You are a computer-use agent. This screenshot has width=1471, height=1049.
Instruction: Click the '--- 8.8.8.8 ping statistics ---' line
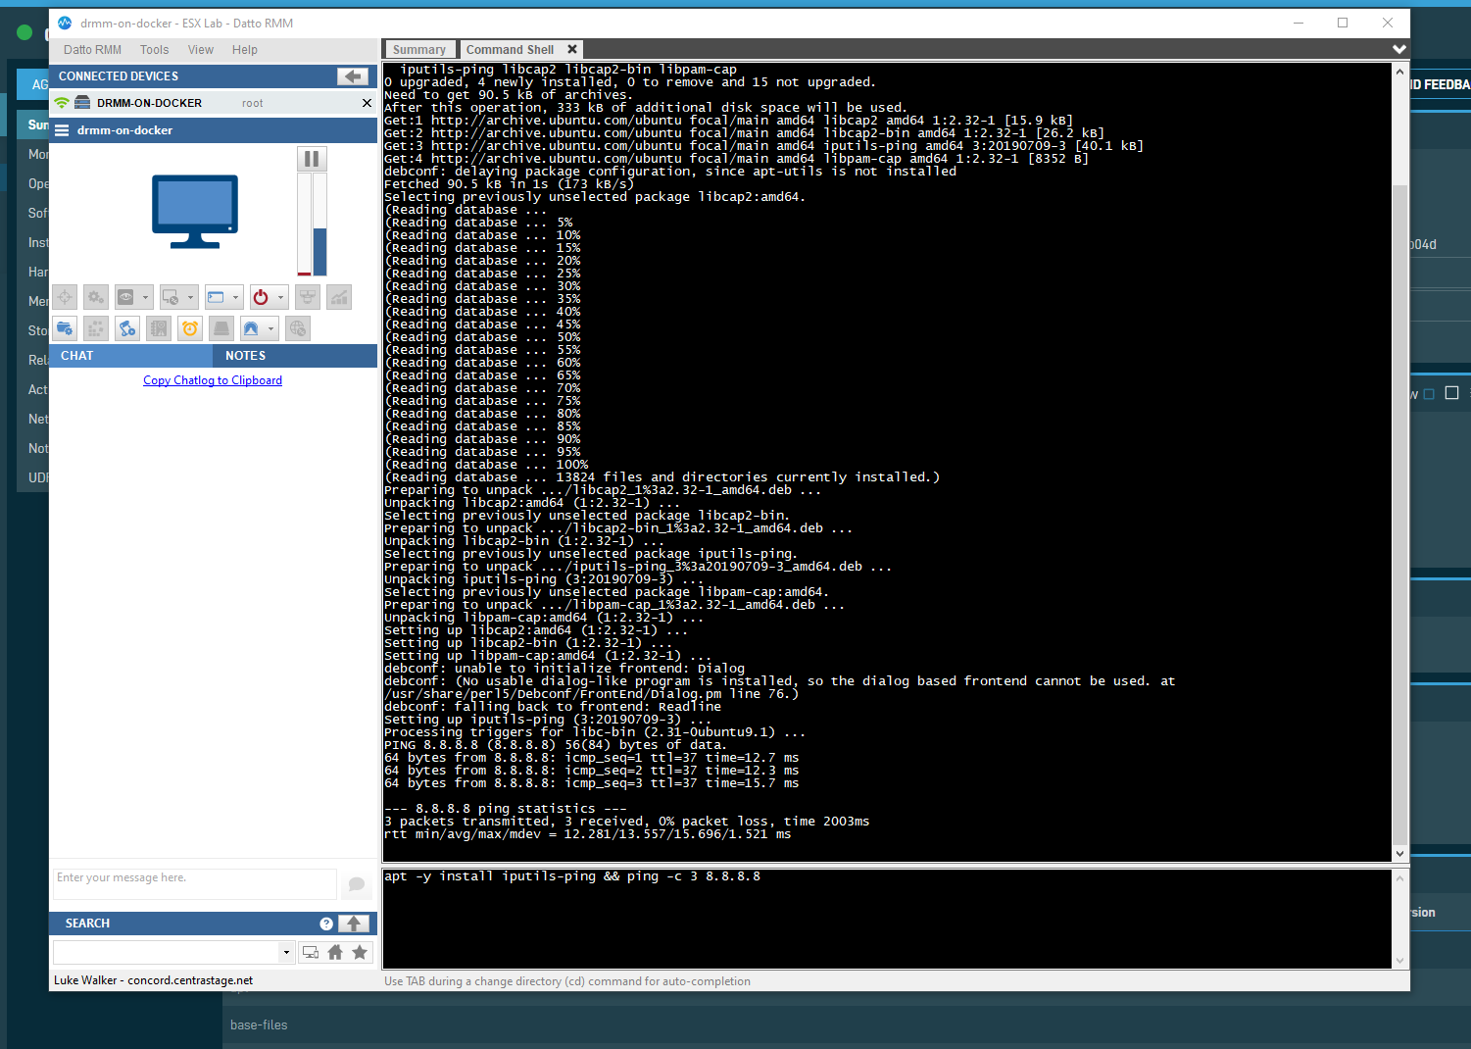(x=505, y=809)
